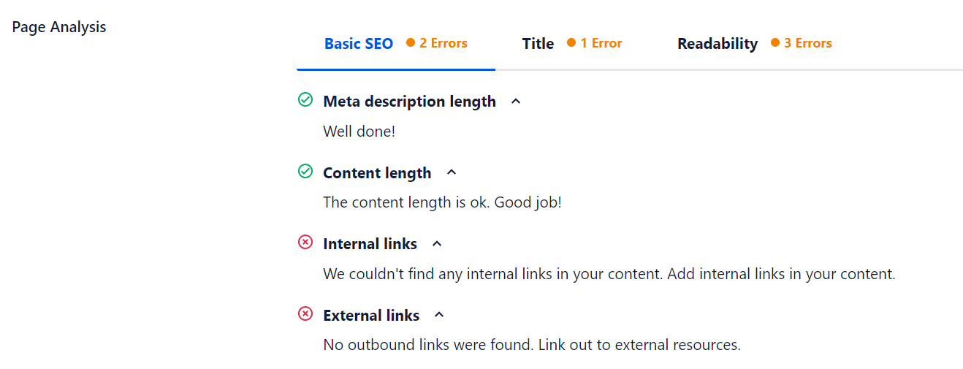
Task: Click orange error dot on Readability tab
Action: click(x=775, y=43)
